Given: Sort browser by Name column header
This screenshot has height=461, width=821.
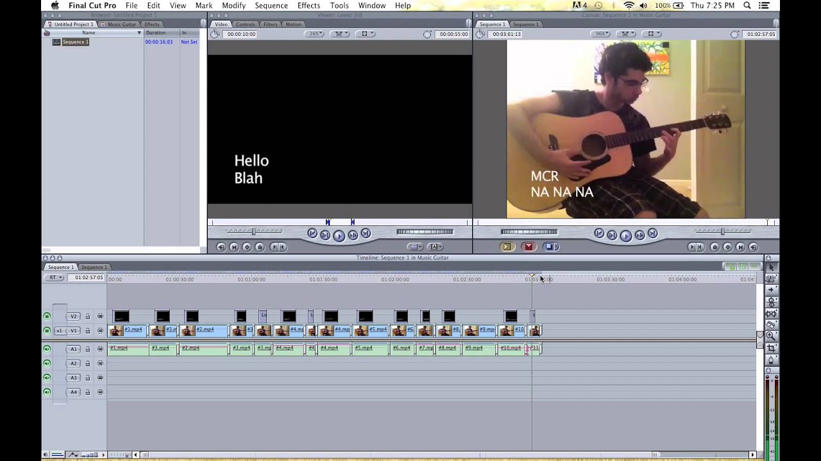Looking at the screenshot, I should point(93,33).
